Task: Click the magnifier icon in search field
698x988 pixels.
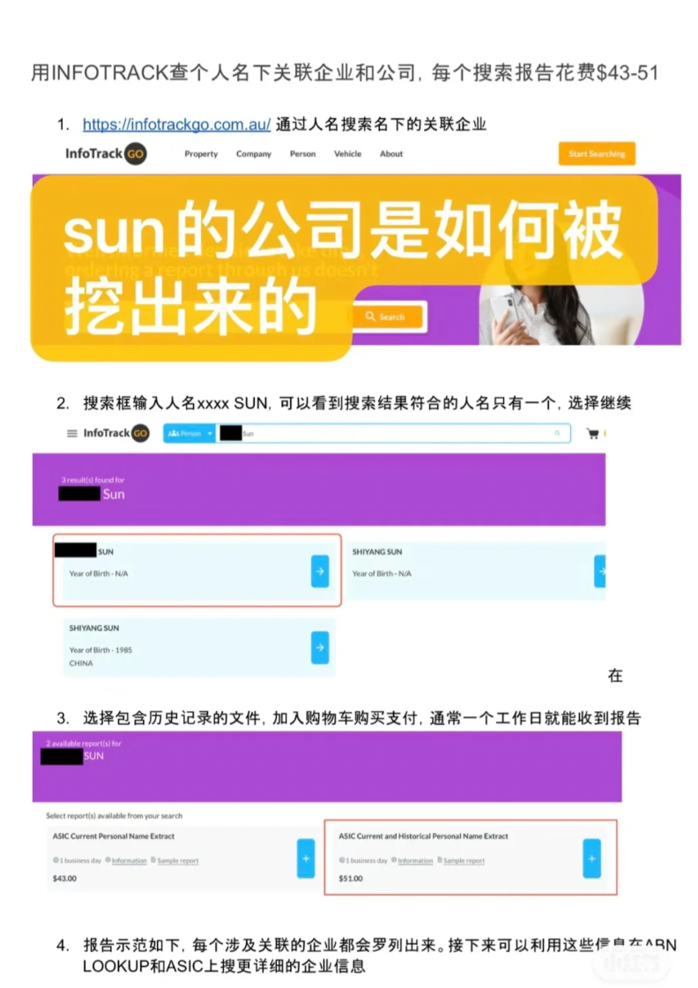Action: tap(557, 433)
